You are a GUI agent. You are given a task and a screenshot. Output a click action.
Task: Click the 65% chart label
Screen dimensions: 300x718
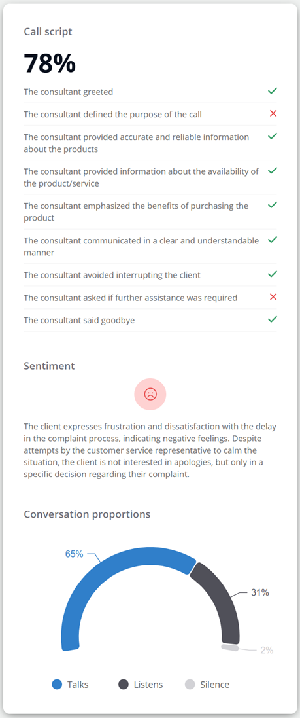point(74,554)
